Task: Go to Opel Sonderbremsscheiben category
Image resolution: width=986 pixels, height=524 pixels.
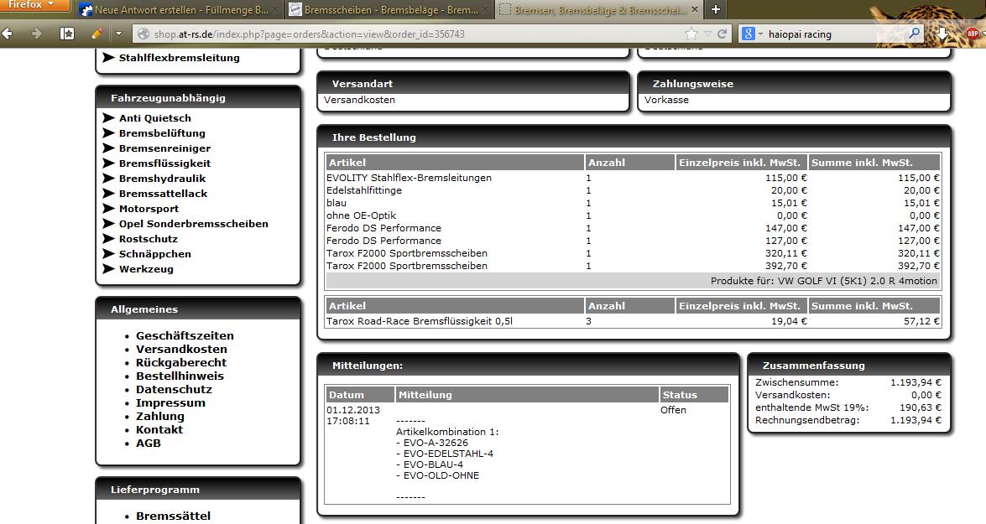Action: click(193, 224)
